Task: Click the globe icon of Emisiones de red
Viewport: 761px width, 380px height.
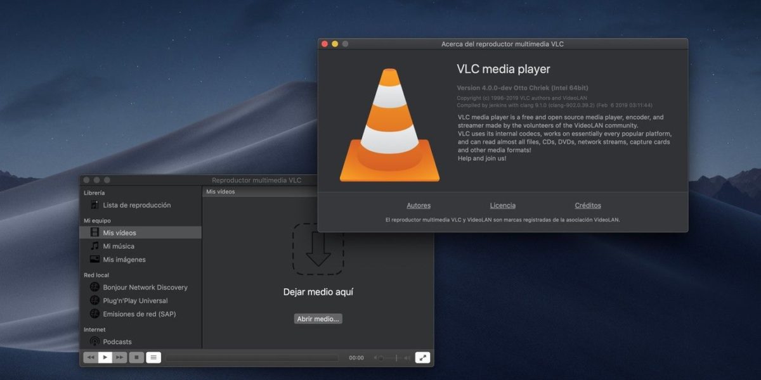Action: click(x=94, y=314)
